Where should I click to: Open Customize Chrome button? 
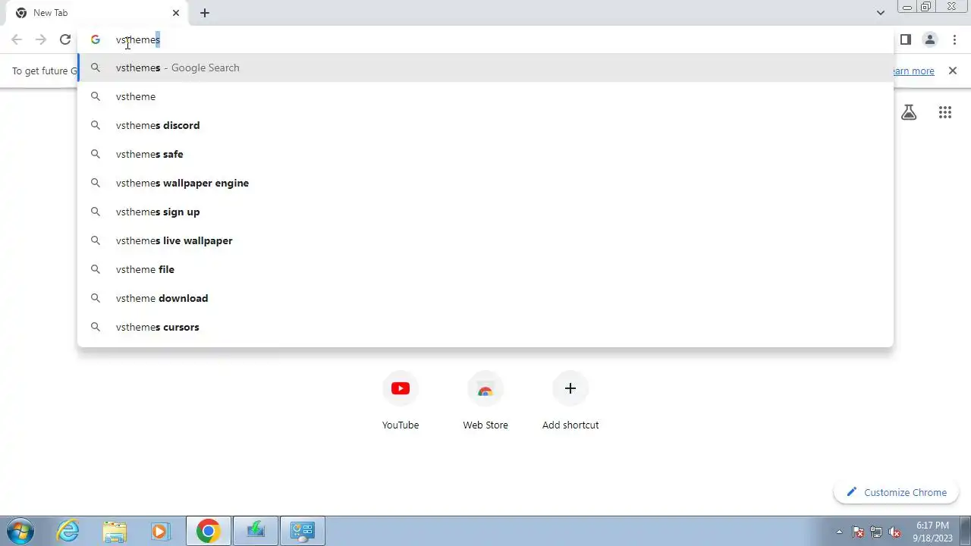point(897,492)
